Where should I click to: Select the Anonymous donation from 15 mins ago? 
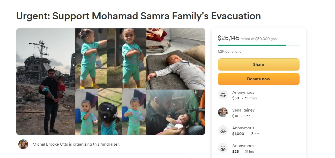[243, 92]
